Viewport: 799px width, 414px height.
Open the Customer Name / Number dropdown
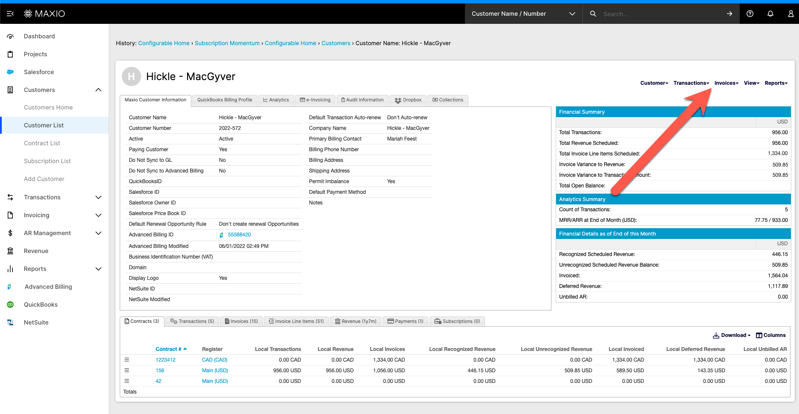523,14
